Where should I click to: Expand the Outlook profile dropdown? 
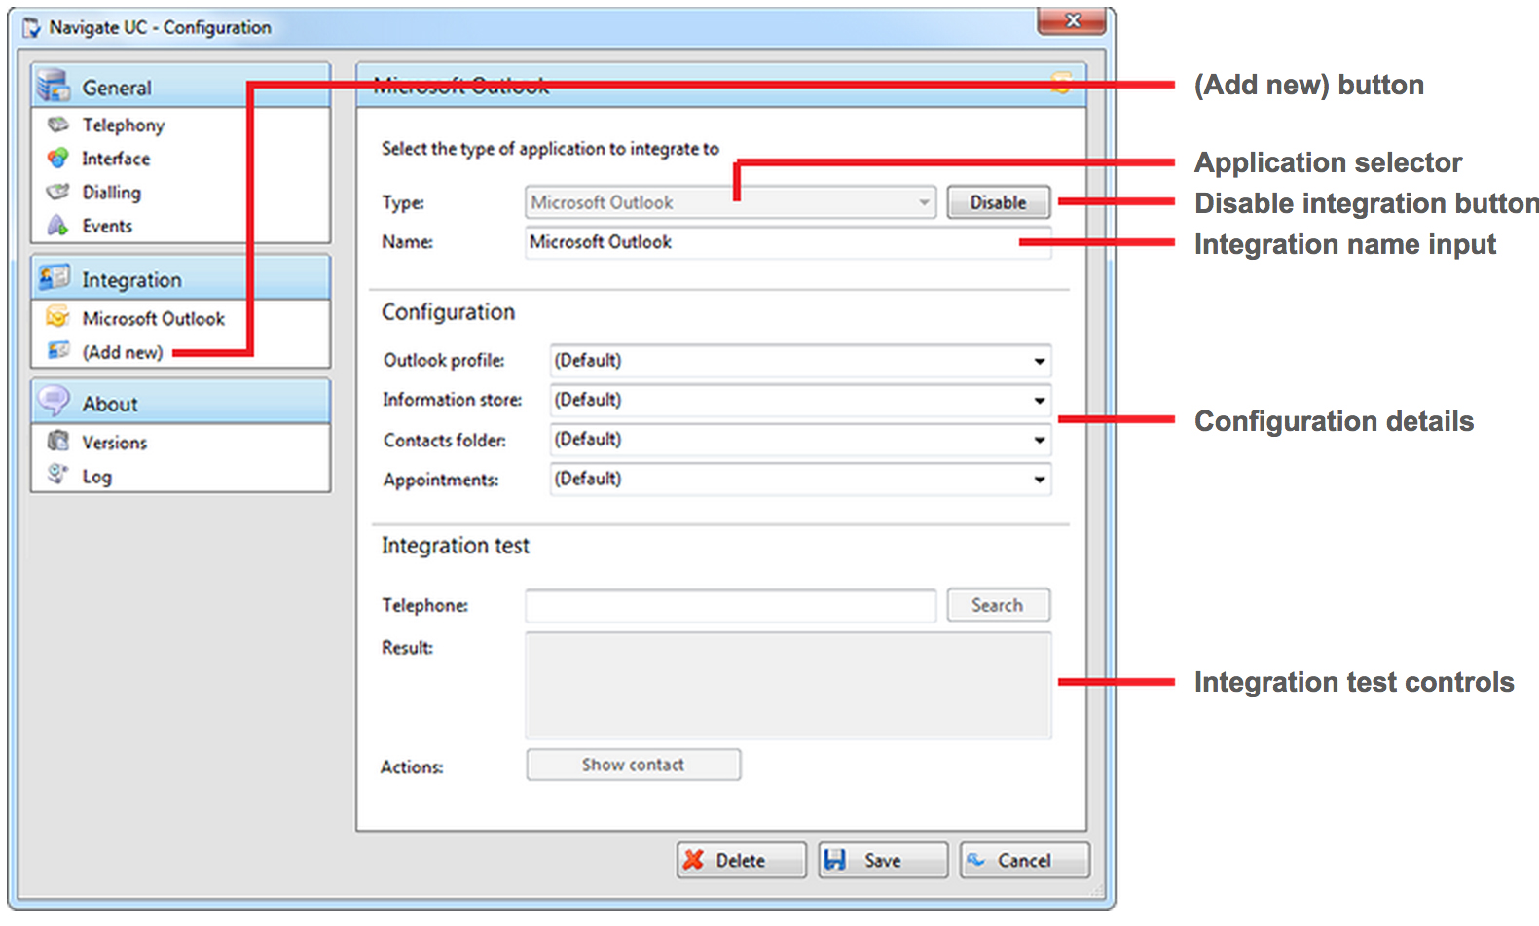(800, 361)
